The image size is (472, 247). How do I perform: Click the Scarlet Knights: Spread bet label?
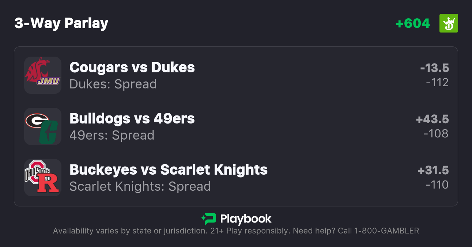pos(140,186)
